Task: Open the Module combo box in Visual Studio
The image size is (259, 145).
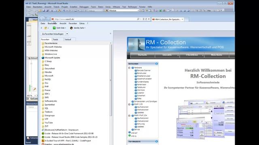Action: [124, 10]
